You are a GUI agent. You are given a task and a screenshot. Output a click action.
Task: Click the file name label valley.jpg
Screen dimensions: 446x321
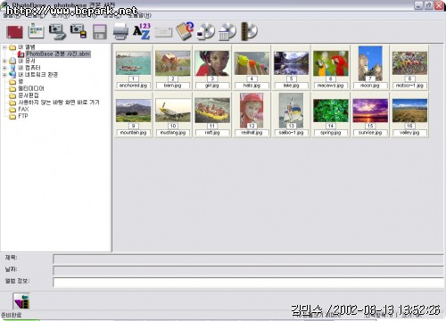click(409, 133)
